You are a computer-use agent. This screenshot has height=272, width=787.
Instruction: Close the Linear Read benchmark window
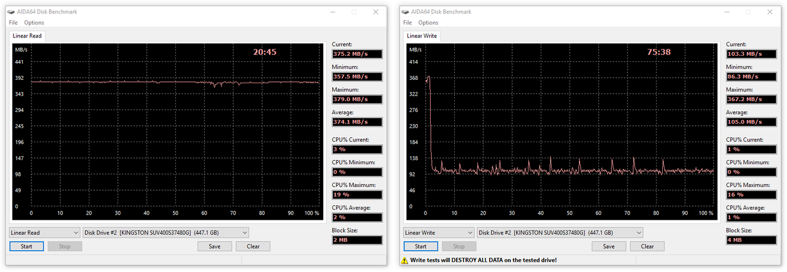click(375, 12)
